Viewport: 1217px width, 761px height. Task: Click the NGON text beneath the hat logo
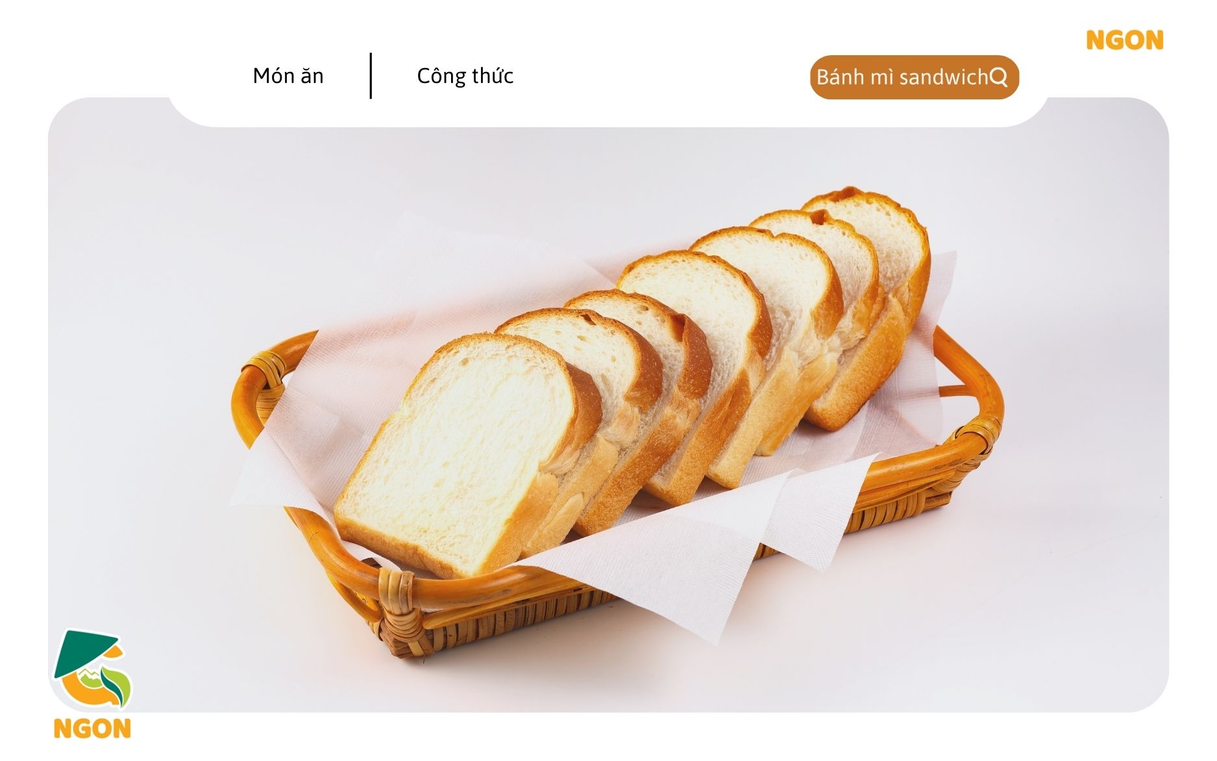tap(92, 729)
